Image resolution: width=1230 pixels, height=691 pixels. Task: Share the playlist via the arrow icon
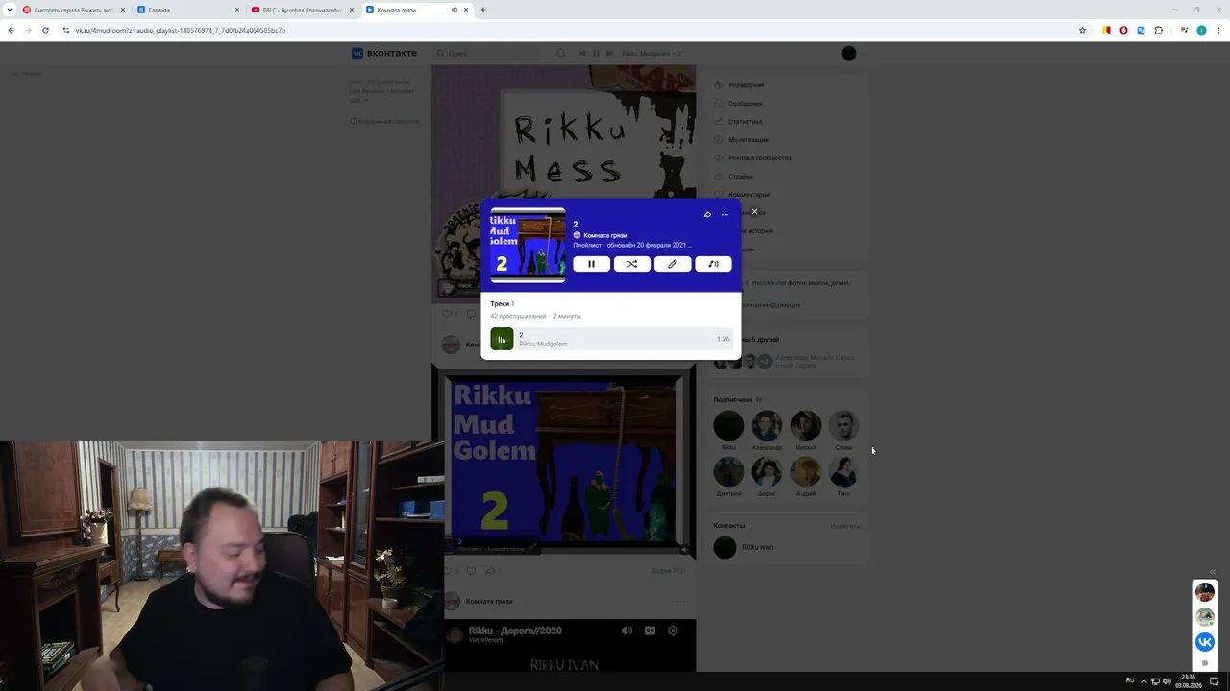pos(707,214)
